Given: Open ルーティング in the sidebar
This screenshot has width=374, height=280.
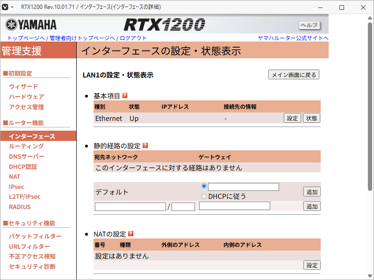Looking at the screenshot, I should pyautogui.click(x=26, y=146).
